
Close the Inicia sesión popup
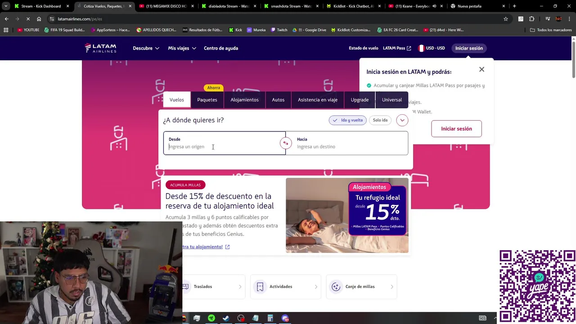point(481,69)
